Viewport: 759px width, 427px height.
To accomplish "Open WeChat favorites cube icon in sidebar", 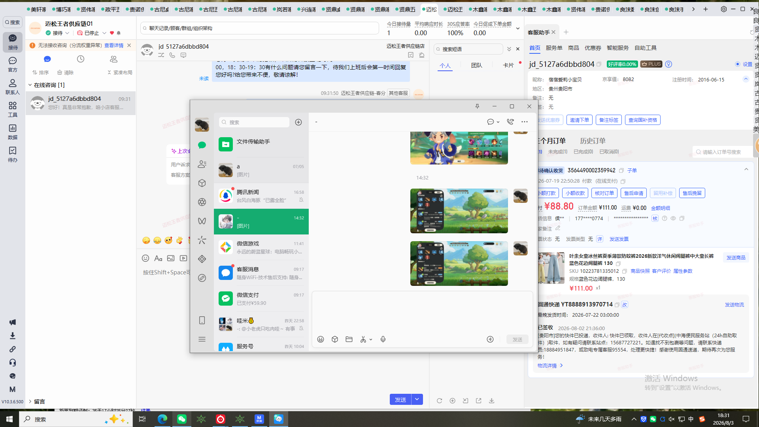I will (x=202, y=183).
